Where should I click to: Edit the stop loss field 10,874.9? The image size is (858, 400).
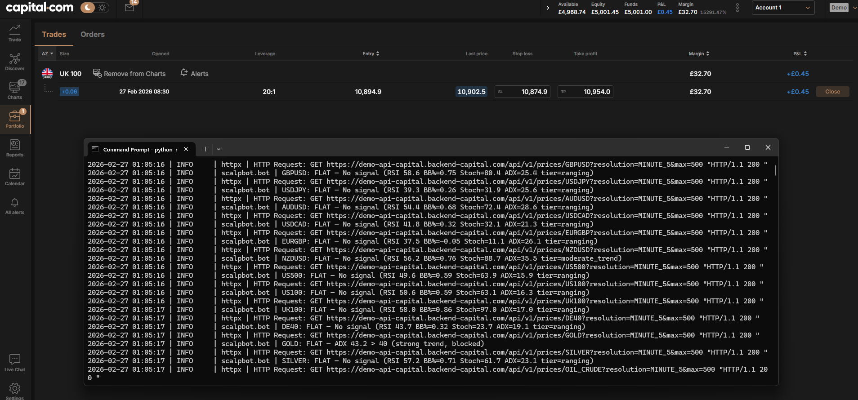click(x=523, y=92)
